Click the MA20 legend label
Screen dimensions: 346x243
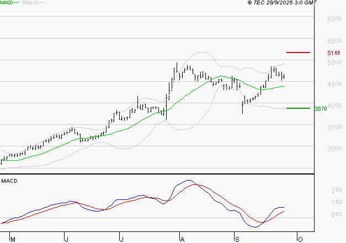[7, 2]
